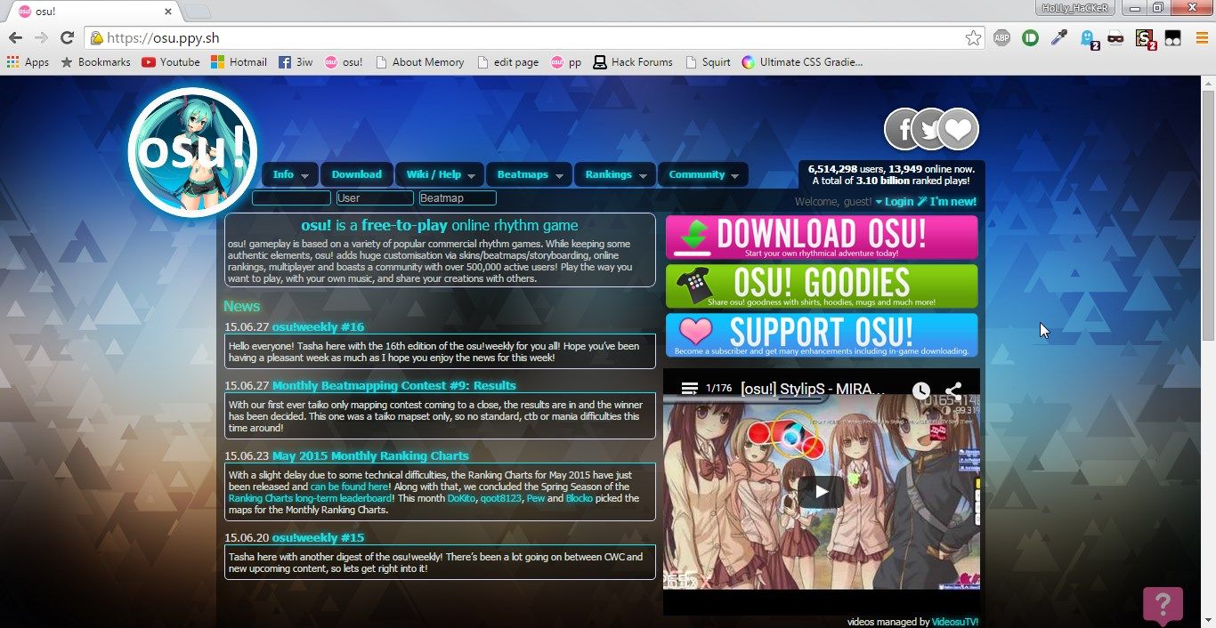The image size is (1216, 628).
Task: Open osu!'s Facebook page icon
Action: [x=902, y=129]
